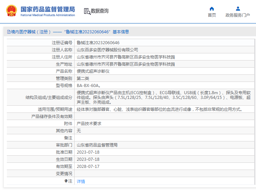
Task: Select registrant name 山东百多安医疗器械股份有限公司
Action: (x=107, y=50)
